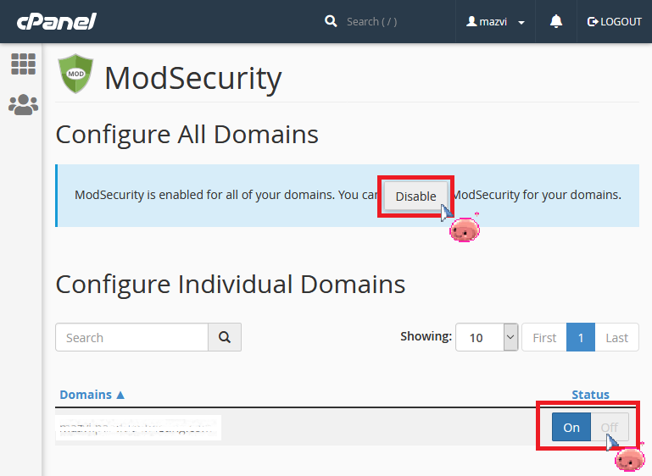
Task: Focus the domain Search box
Action: tap(131, 337)
